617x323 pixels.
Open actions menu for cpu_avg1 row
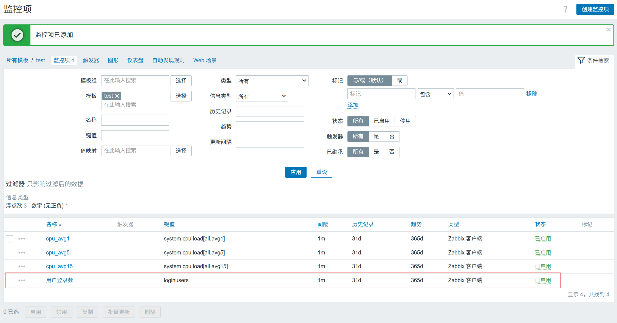click(22, 239)
